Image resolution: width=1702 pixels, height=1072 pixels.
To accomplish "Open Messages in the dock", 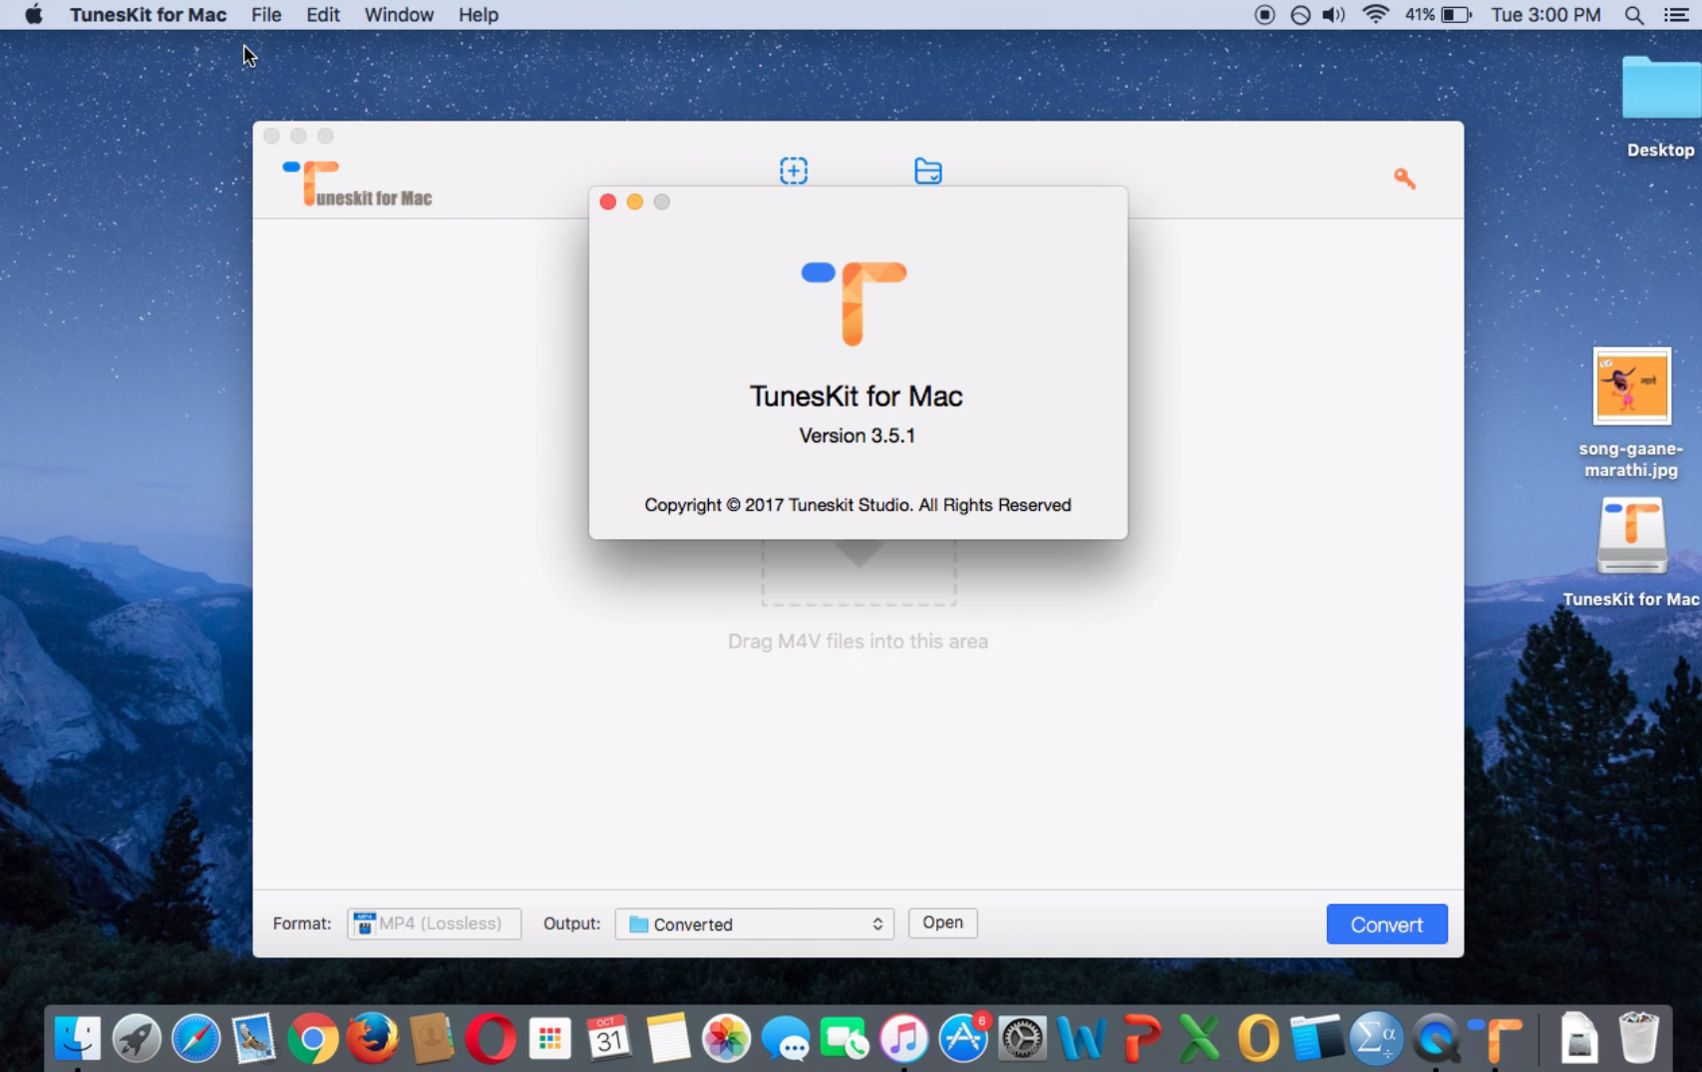I will 786,1038.
